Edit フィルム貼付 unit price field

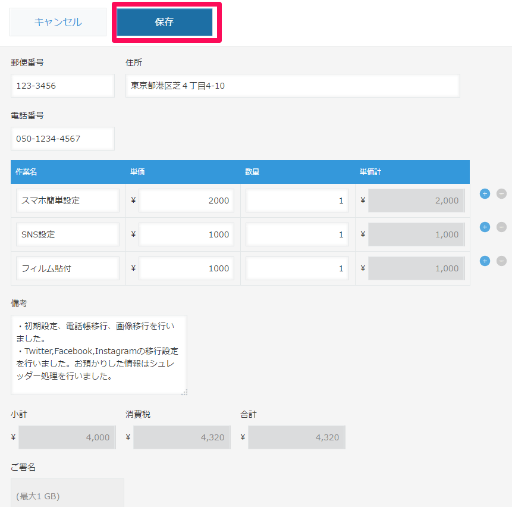186,268
